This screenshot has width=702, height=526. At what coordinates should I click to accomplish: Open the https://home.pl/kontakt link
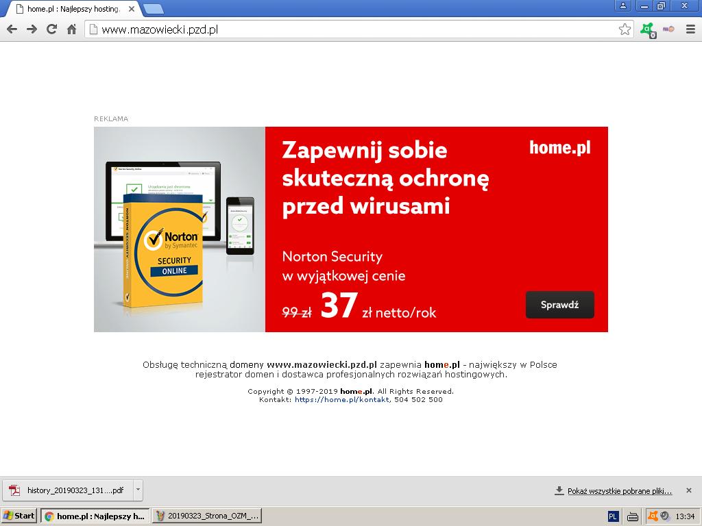(x=342, y=400)
